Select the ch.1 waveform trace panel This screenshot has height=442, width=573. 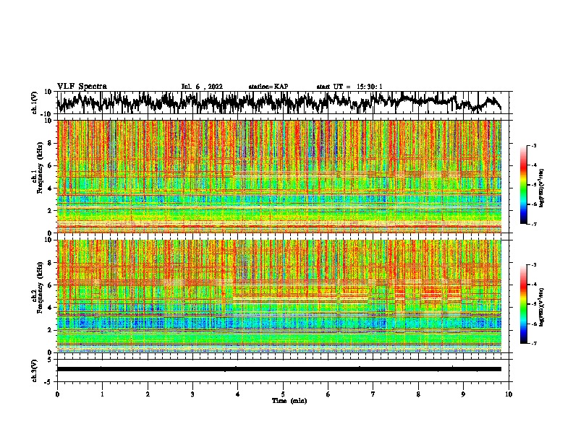[283, 103]
